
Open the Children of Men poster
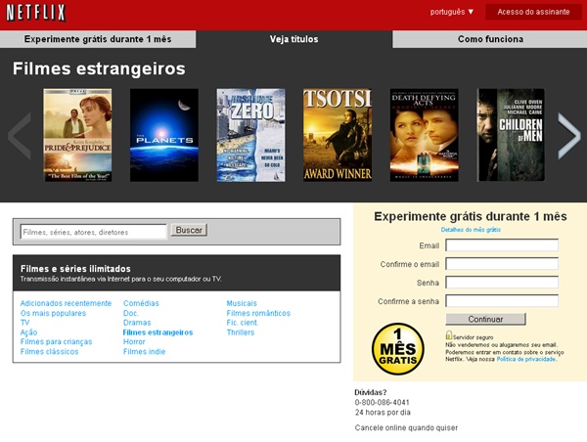point(511,135)
